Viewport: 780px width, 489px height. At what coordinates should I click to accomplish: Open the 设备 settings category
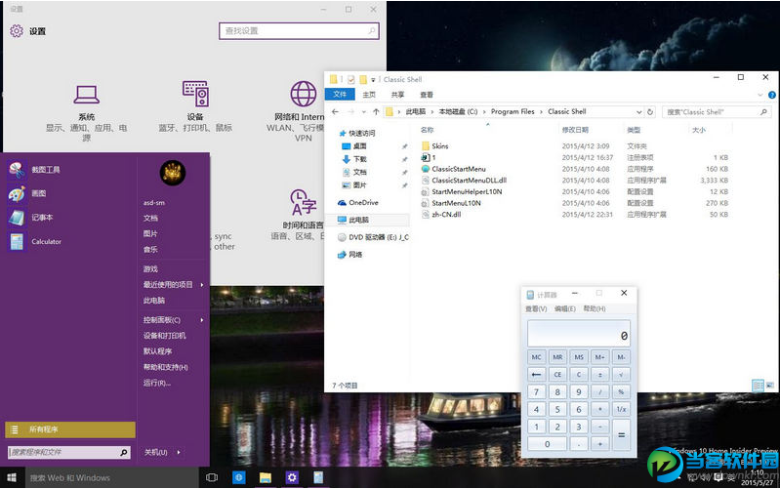click(195, 105)
